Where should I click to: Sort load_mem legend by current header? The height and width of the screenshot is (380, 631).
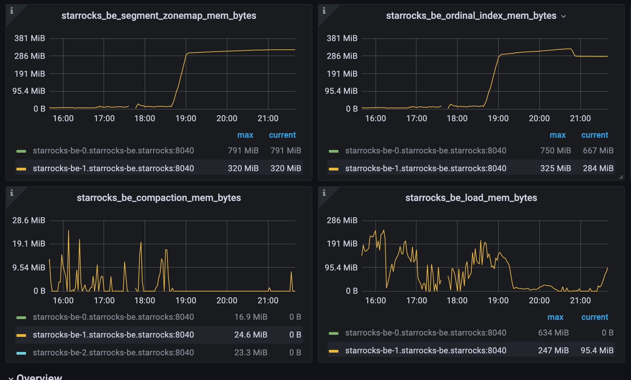tap(595, 317)
